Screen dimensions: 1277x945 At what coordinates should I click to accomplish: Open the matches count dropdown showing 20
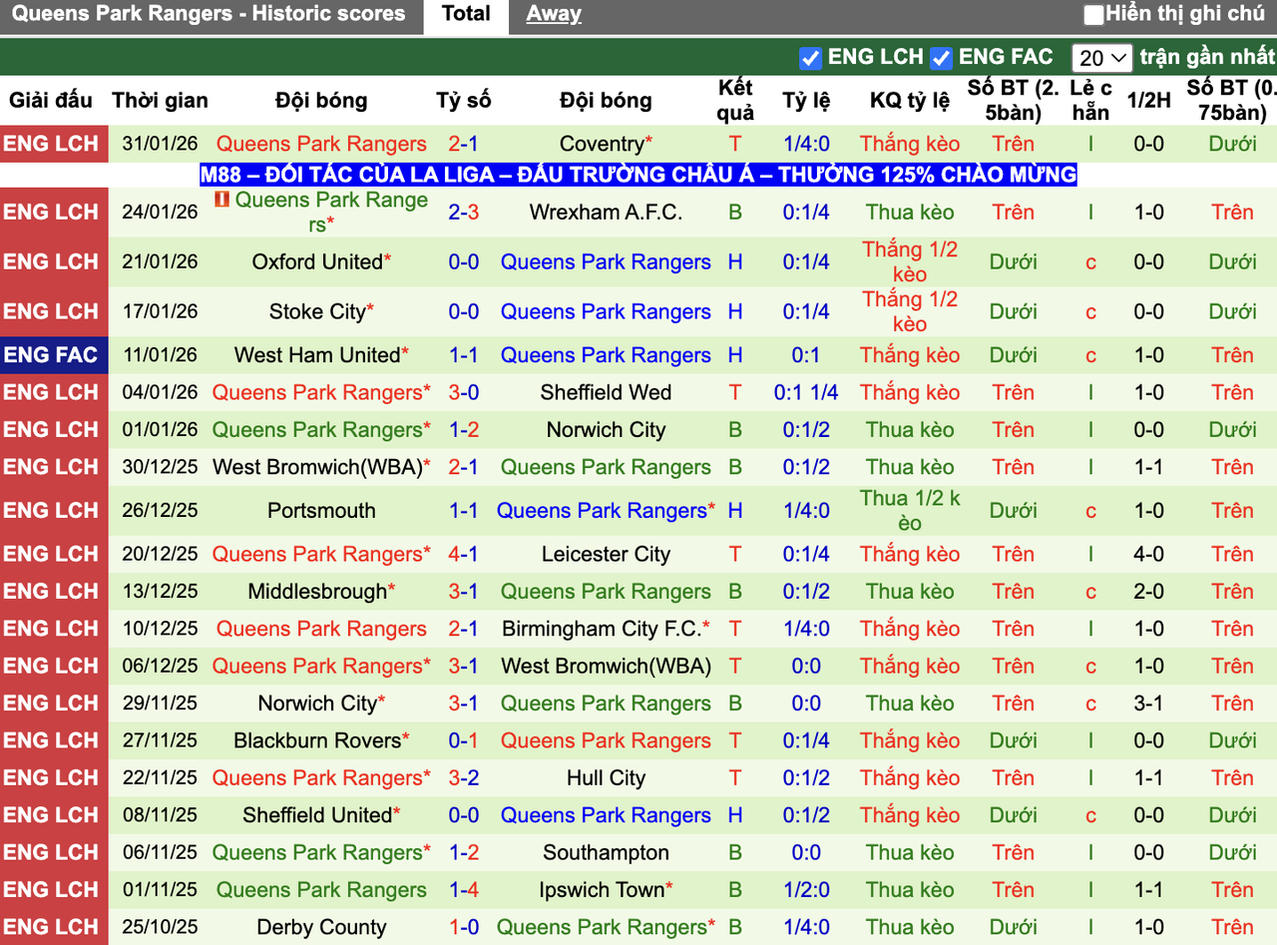click(x=1101, y=58)
